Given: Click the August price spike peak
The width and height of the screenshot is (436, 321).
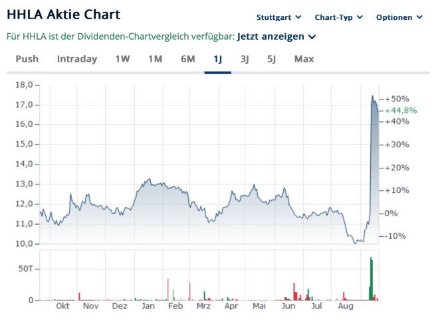Looking at the screenshot, I should click(x=372, y=96).
